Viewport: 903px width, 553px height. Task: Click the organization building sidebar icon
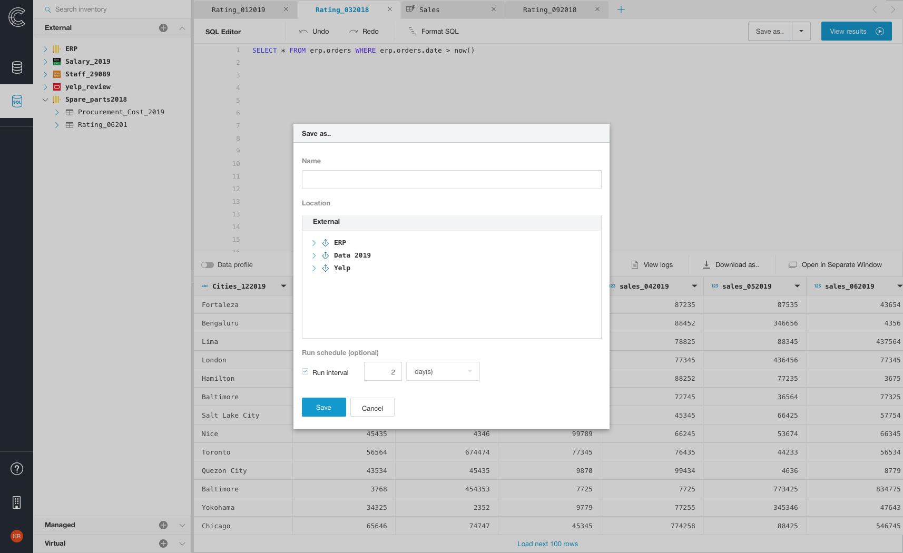(x=17, y=502)
